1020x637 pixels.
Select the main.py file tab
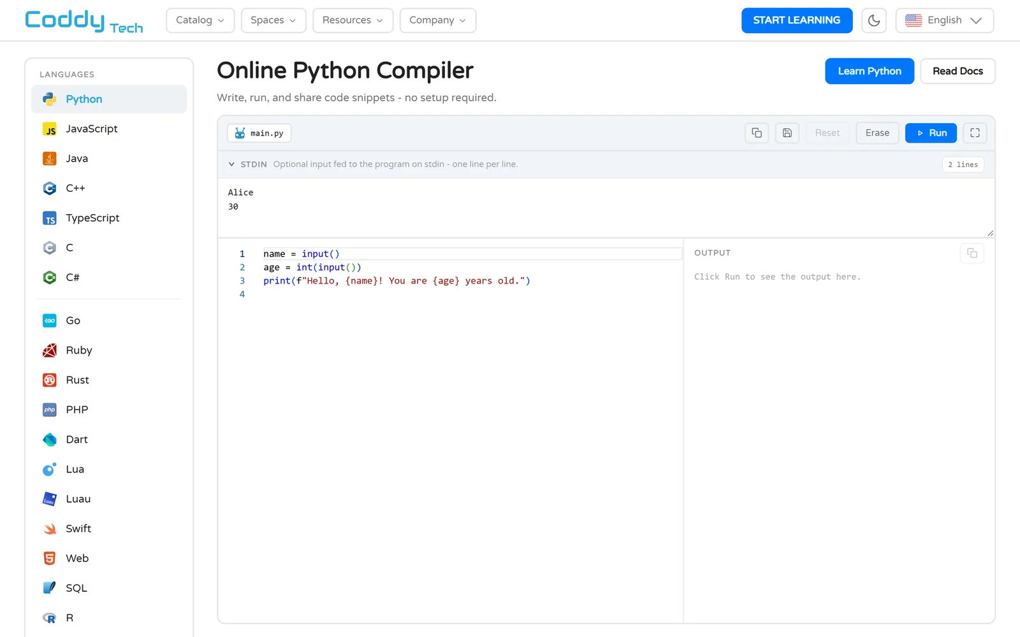pyautogui.click(x=259, y=133)
